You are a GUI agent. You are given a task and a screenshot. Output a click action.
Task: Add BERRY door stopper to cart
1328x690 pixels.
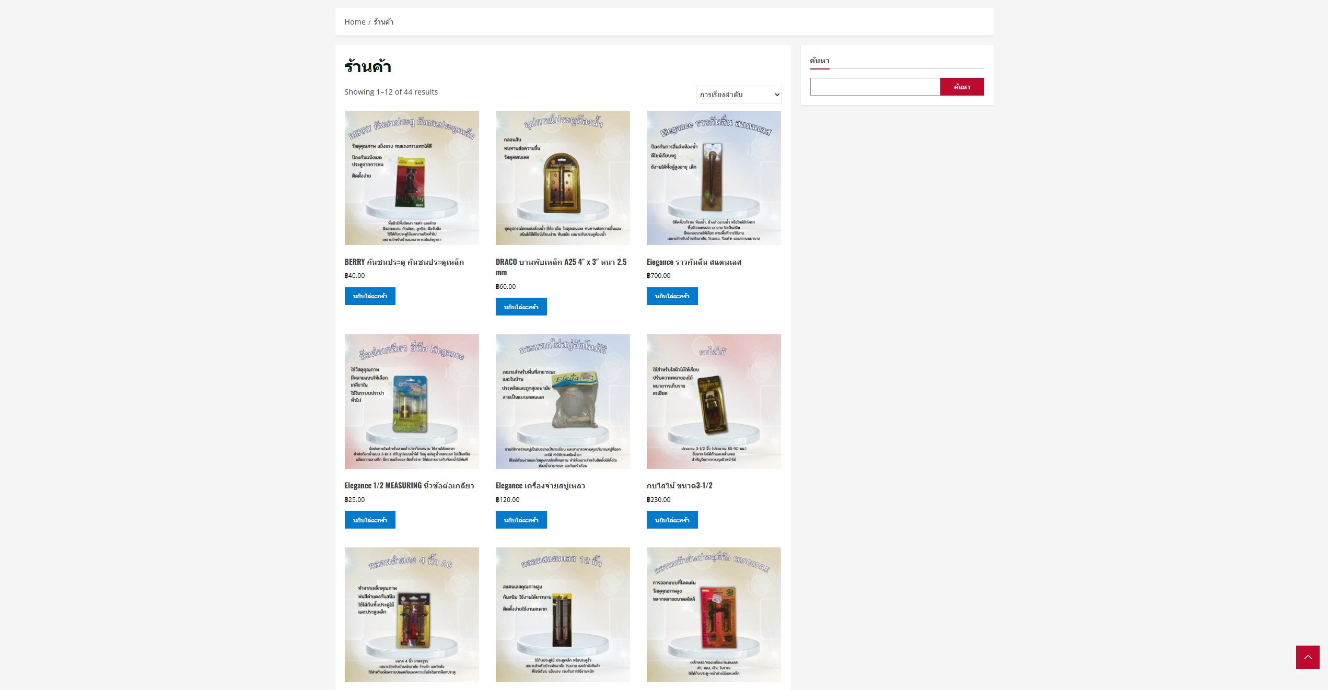point(370,296)
